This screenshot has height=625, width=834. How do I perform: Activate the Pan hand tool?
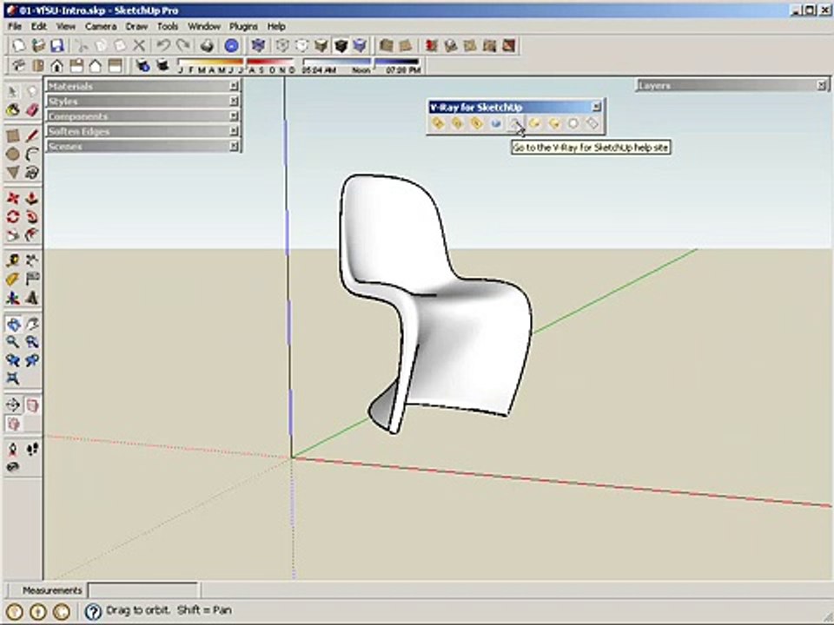coord(32,324)
